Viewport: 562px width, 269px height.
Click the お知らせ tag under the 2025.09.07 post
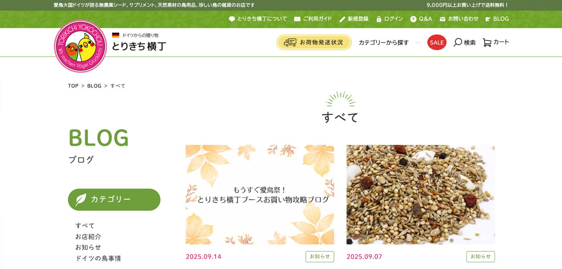(481, 257)
